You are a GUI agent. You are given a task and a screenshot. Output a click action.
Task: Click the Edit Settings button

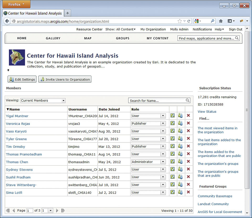(x=22, y=79)
